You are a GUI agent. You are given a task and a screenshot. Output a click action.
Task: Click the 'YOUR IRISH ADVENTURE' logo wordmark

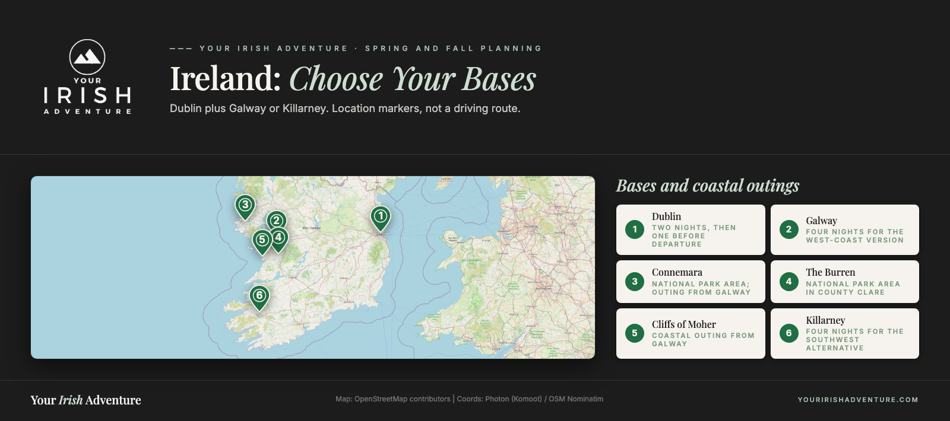[87, 95]
